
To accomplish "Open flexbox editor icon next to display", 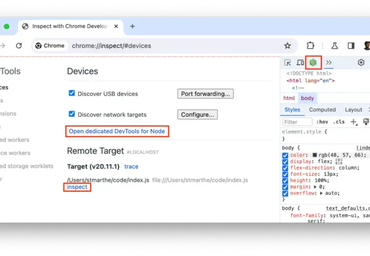I will (x=339, y=161).
